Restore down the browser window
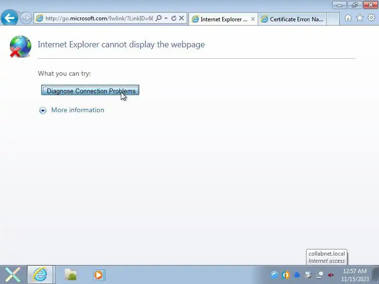This screenshot has height=284, width=379. [354, 5]
